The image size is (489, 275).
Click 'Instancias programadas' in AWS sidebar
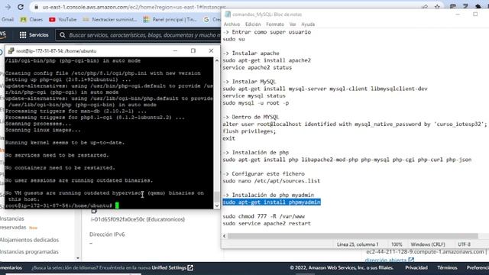click(x=29, y=251)
